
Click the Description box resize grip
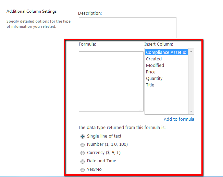click(174, 36)
